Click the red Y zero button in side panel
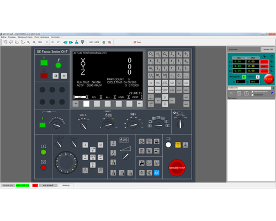276x221 pixels. click(x=264, y=66)
